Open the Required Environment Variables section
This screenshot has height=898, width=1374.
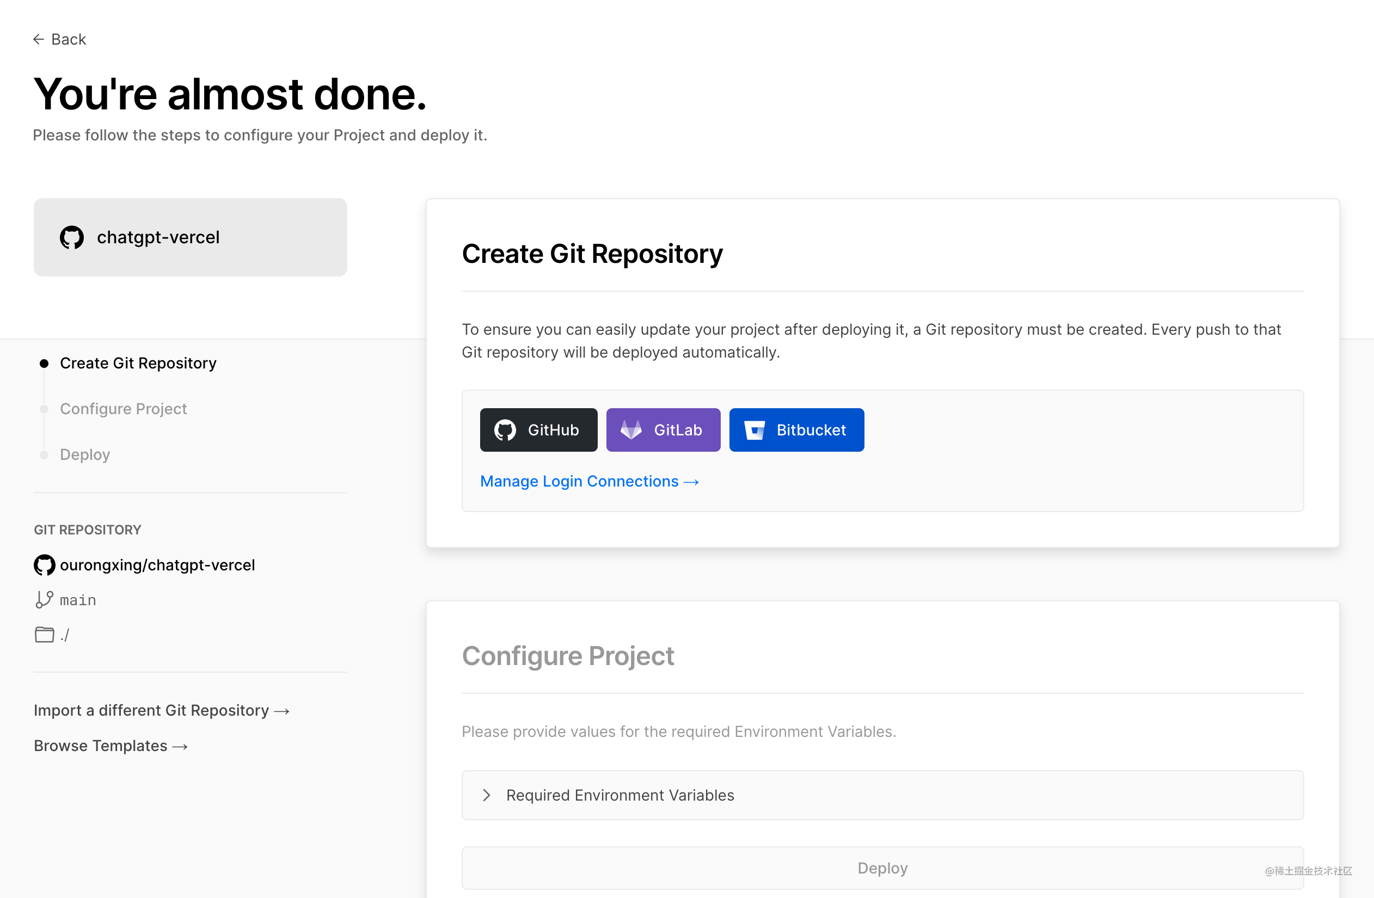883,795
